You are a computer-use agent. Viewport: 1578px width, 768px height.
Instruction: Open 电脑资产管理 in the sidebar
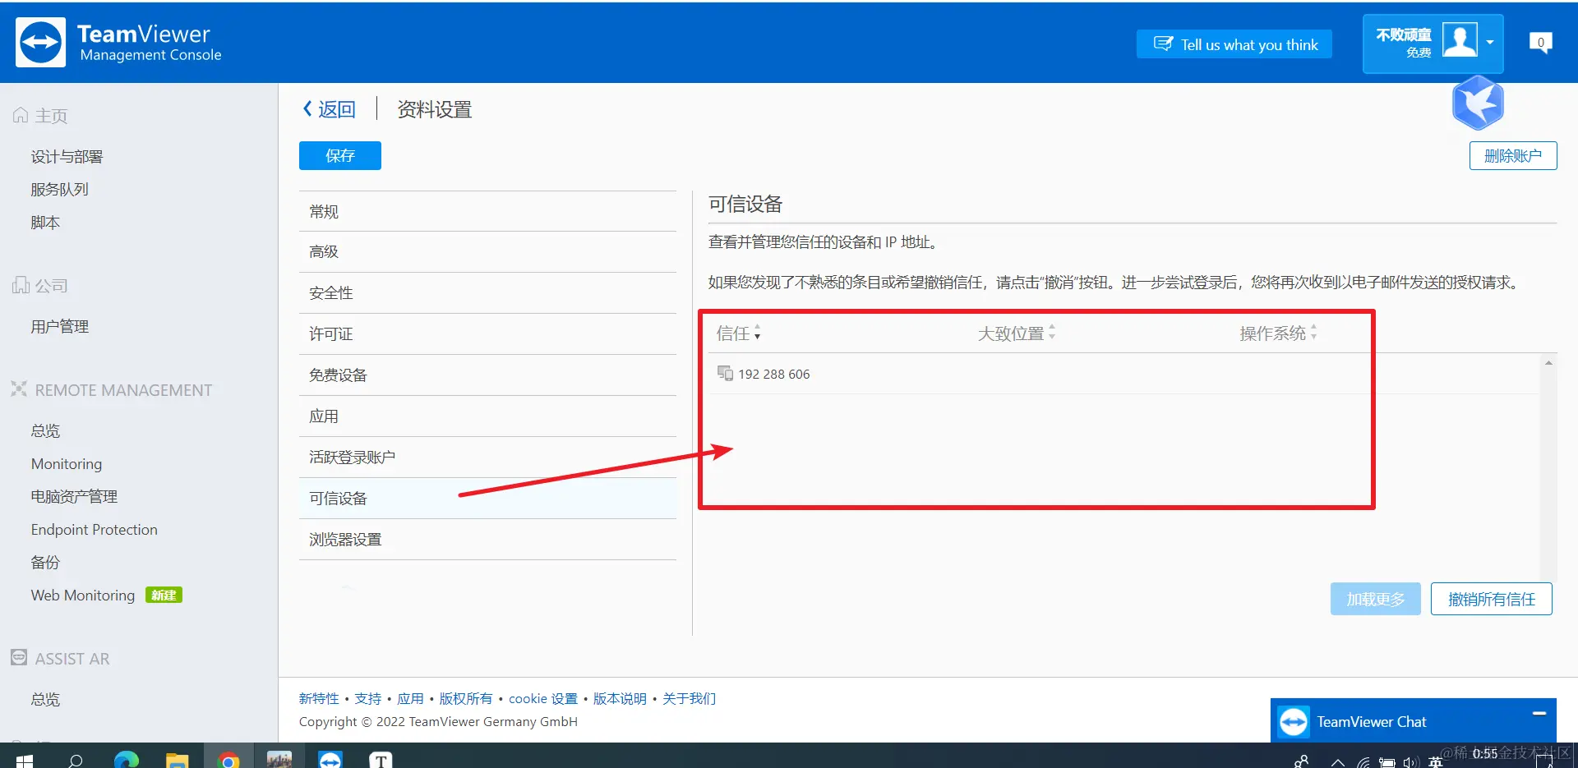tap(74, 496)
